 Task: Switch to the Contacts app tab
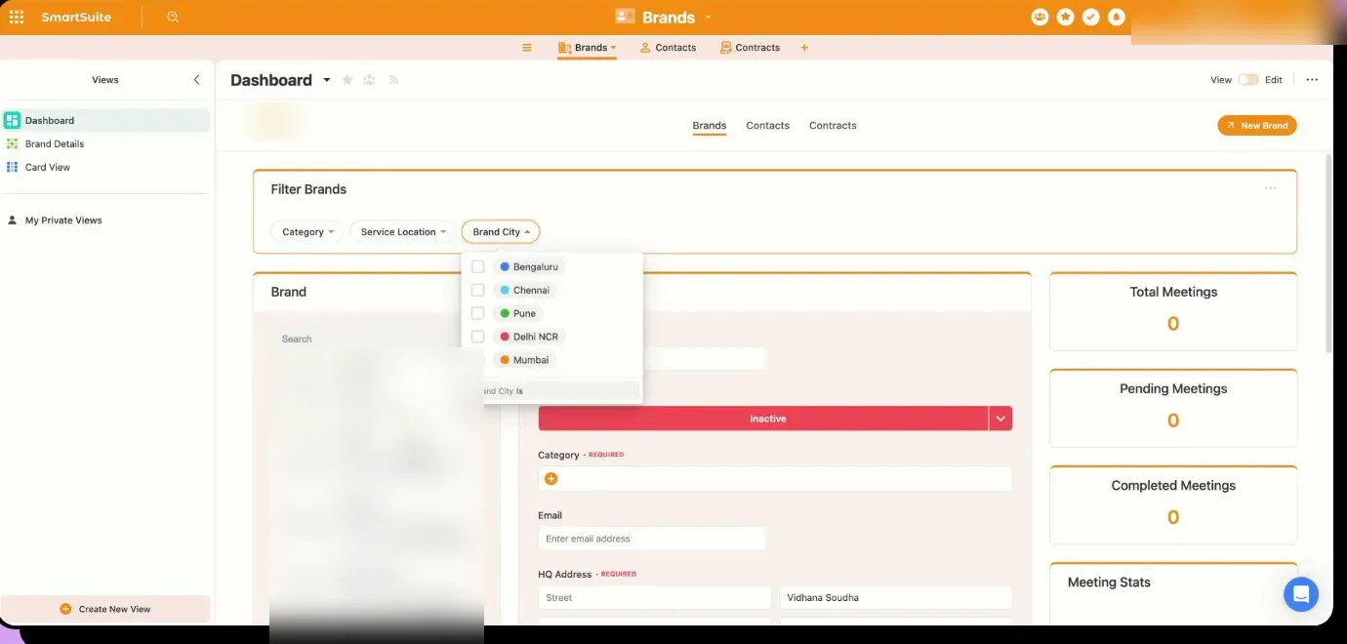pos(668,47)
